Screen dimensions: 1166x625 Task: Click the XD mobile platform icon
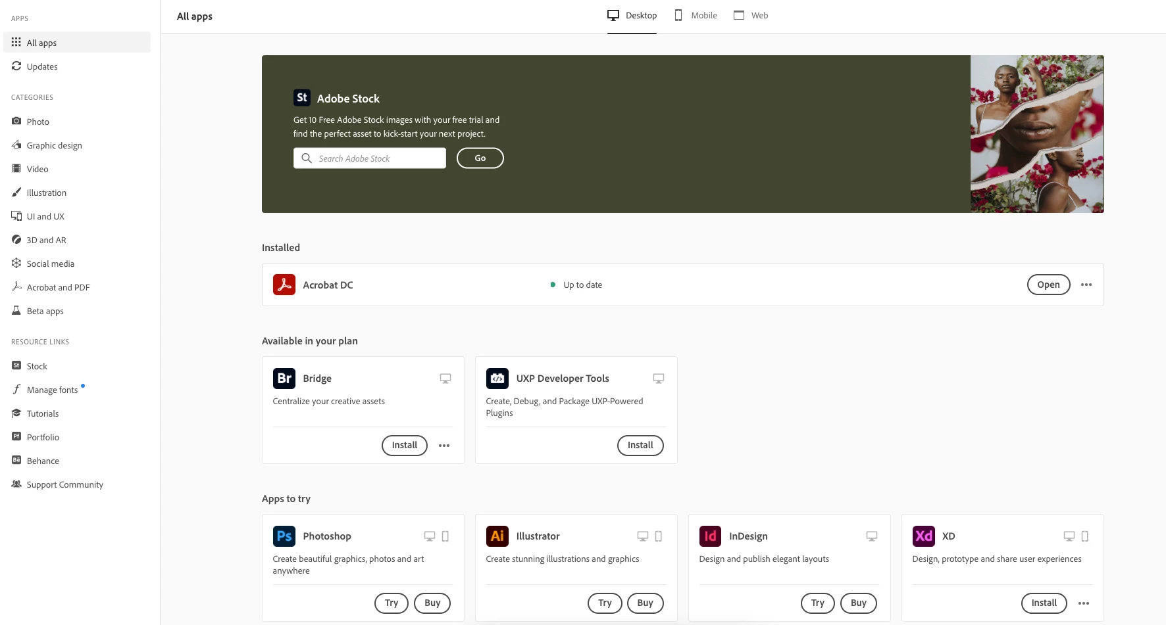click(x=1085, y=536)
